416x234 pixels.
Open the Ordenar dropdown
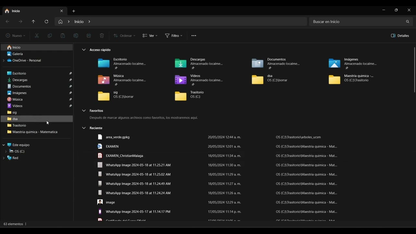tap(124, 36)
